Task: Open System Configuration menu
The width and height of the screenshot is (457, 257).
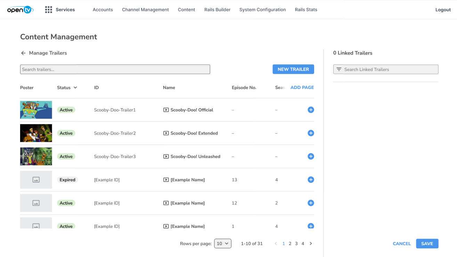Action: [263, 10]
